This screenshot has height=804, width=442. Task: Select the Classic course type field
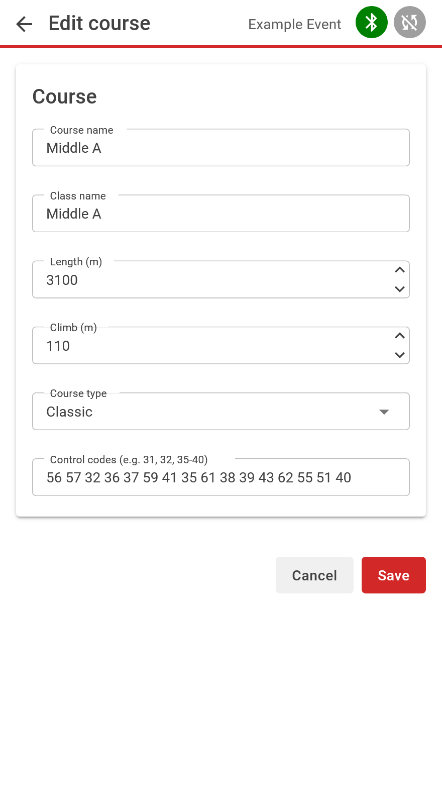click(x=221, y=412)
